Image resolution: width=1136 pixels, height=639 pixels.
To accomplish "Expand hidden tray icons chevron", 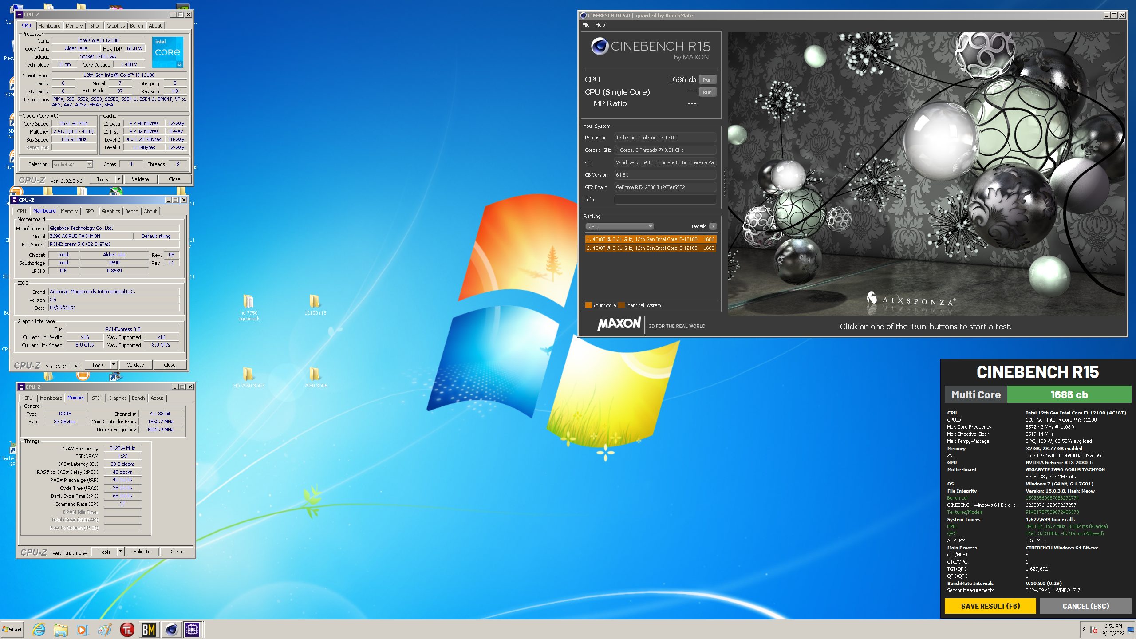I will click(1084, 629).
